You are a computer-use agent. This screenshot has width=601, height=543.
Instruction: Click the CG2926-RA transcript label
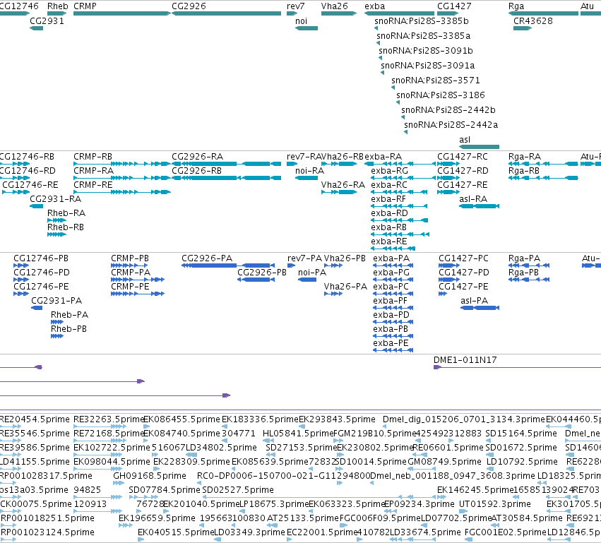197,157
